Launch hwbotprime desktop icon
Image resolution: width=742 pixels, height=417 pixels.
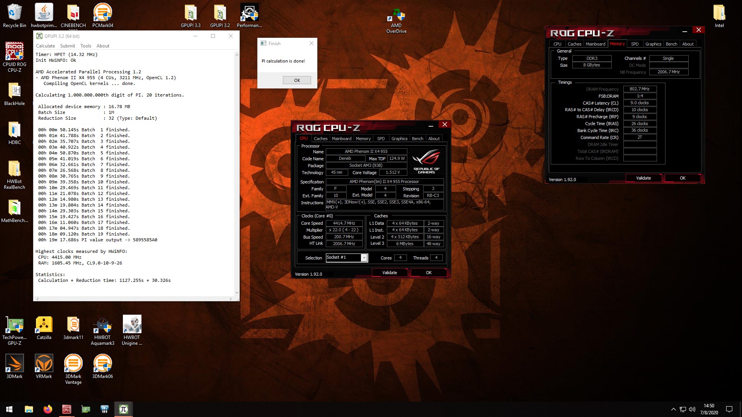(44, 15)
